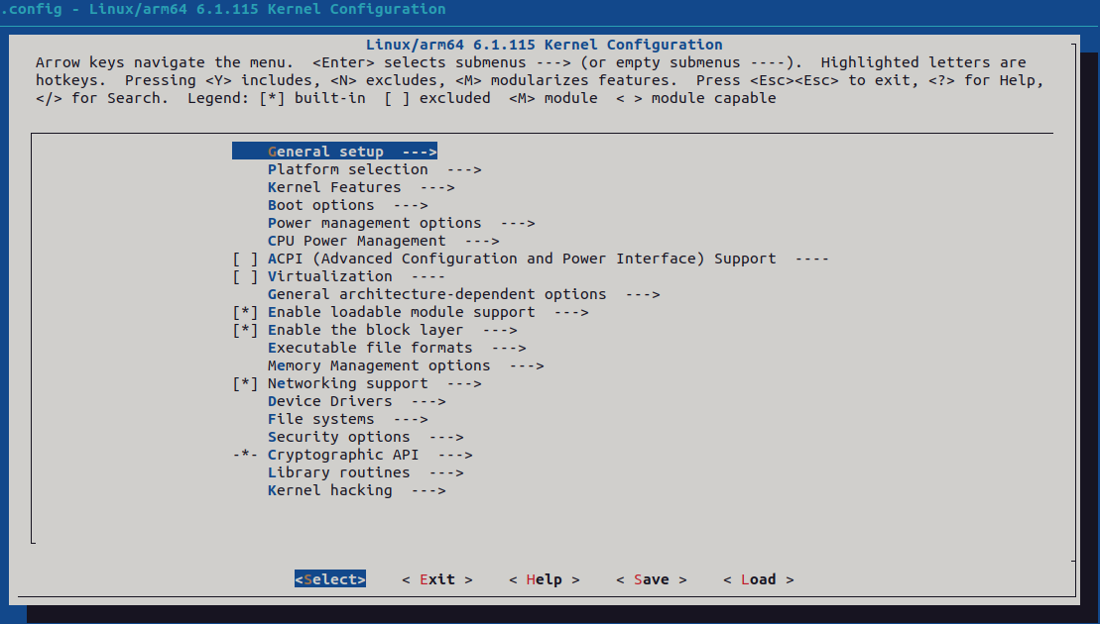Click the .config terminal title text
This screenshot has width=1100, height=624.
pos(223,9)
